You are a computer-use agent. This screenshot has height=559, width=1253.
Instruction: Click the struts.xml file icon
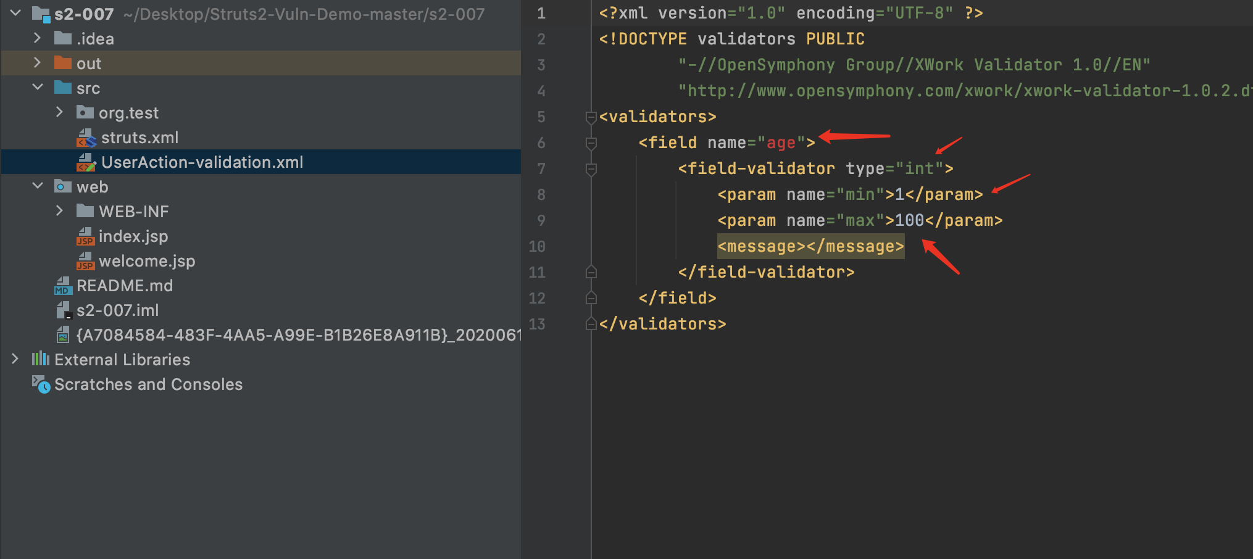[x=86, y=138]
